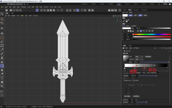172x108 pixels.
Task: Toggle the R (RGB) color mode button
Action: (138, 31)
